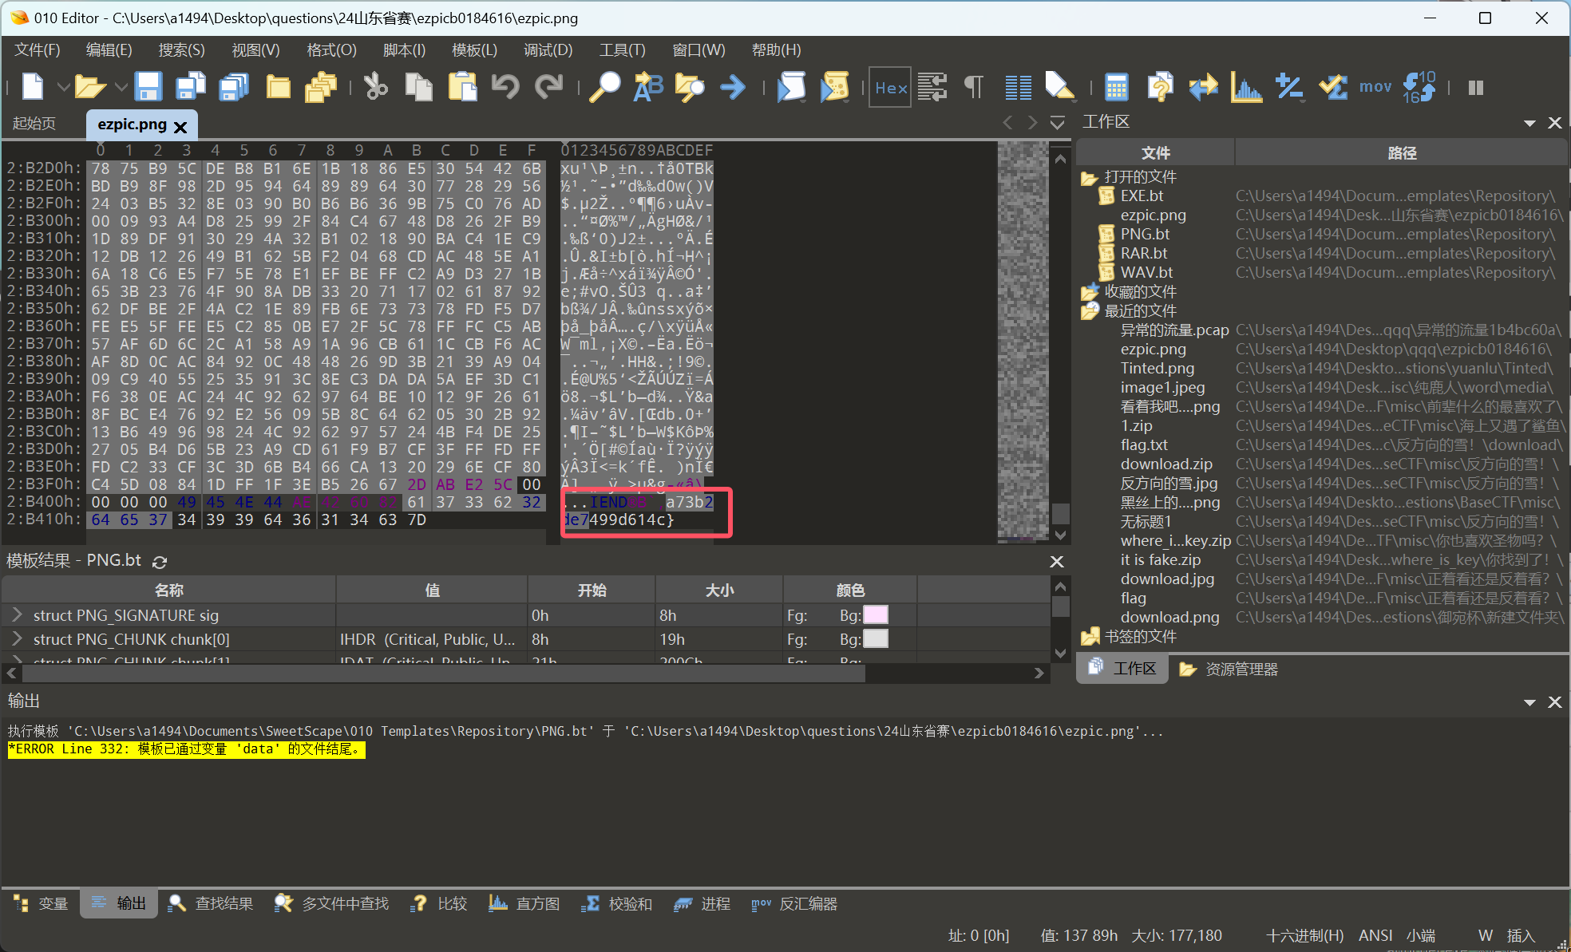The image size is (1571, 952).
Task: Paste from clipboard icon
Action: click(x=462, y=87)
